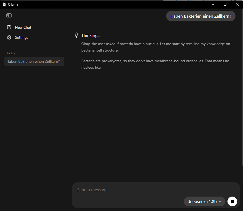Viewport: 243px width, 211px height.
Task: Click the 'Okay, the user asked' thinking paragraph
Action: tap(155, 47)
